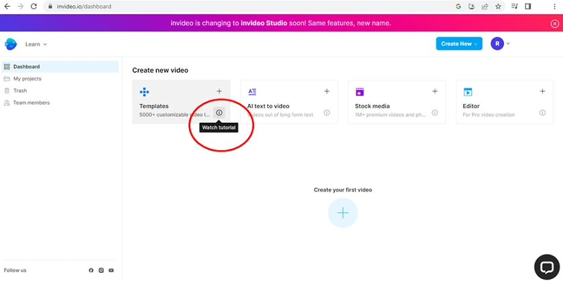Click the Editor card icon
Viewport: 563px width, 285px height.
[x=468, y=92]
